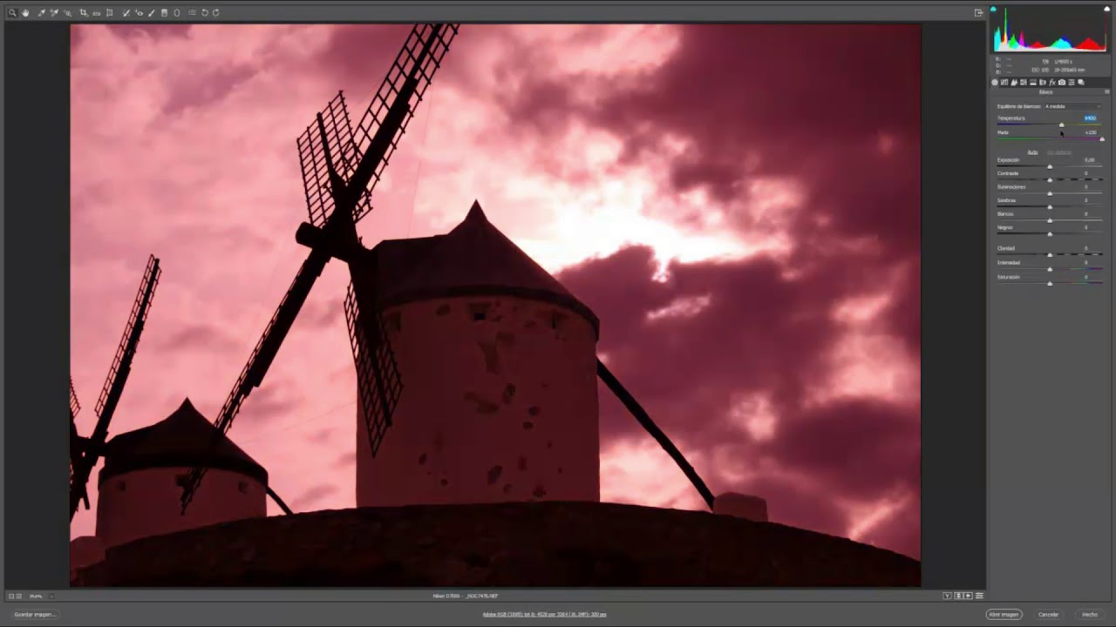Select the Transform tool

click(x=109, y=13)
